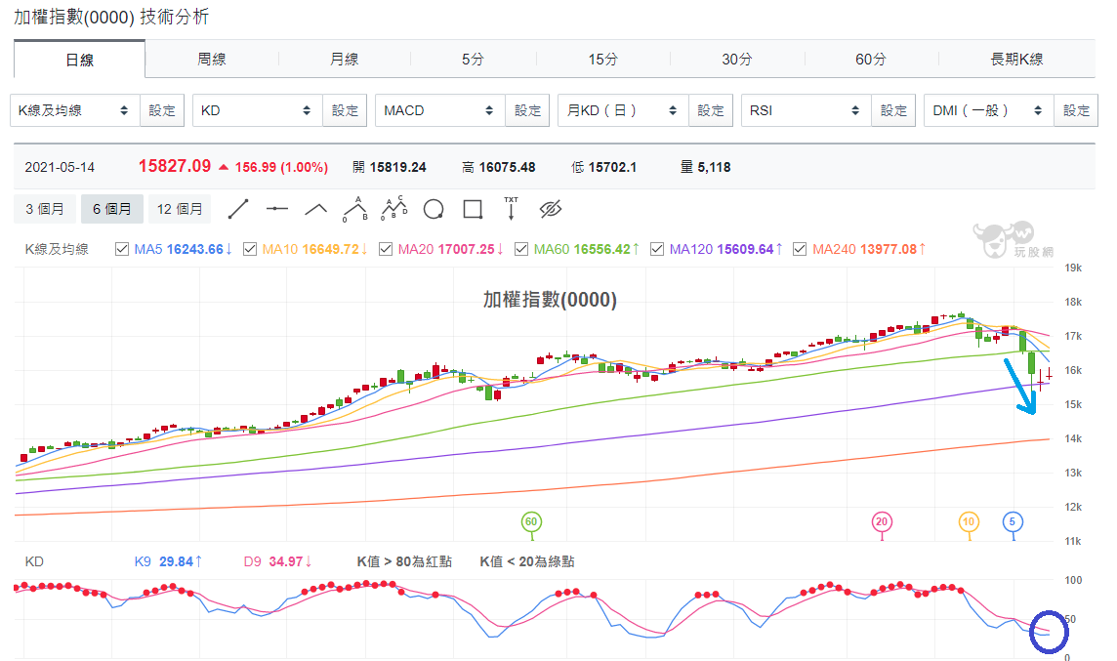Open the 5分 chart tab
Viewport: 1117px width, 661px height.
tap(473, 60)
